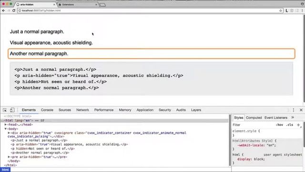Reload the page with the refresh icon
The height and width of the screenshot is (172, 305).
pyautogui.click(x=14, y=11)
